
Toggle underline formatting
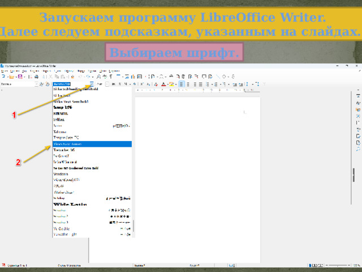pos(126,84)
